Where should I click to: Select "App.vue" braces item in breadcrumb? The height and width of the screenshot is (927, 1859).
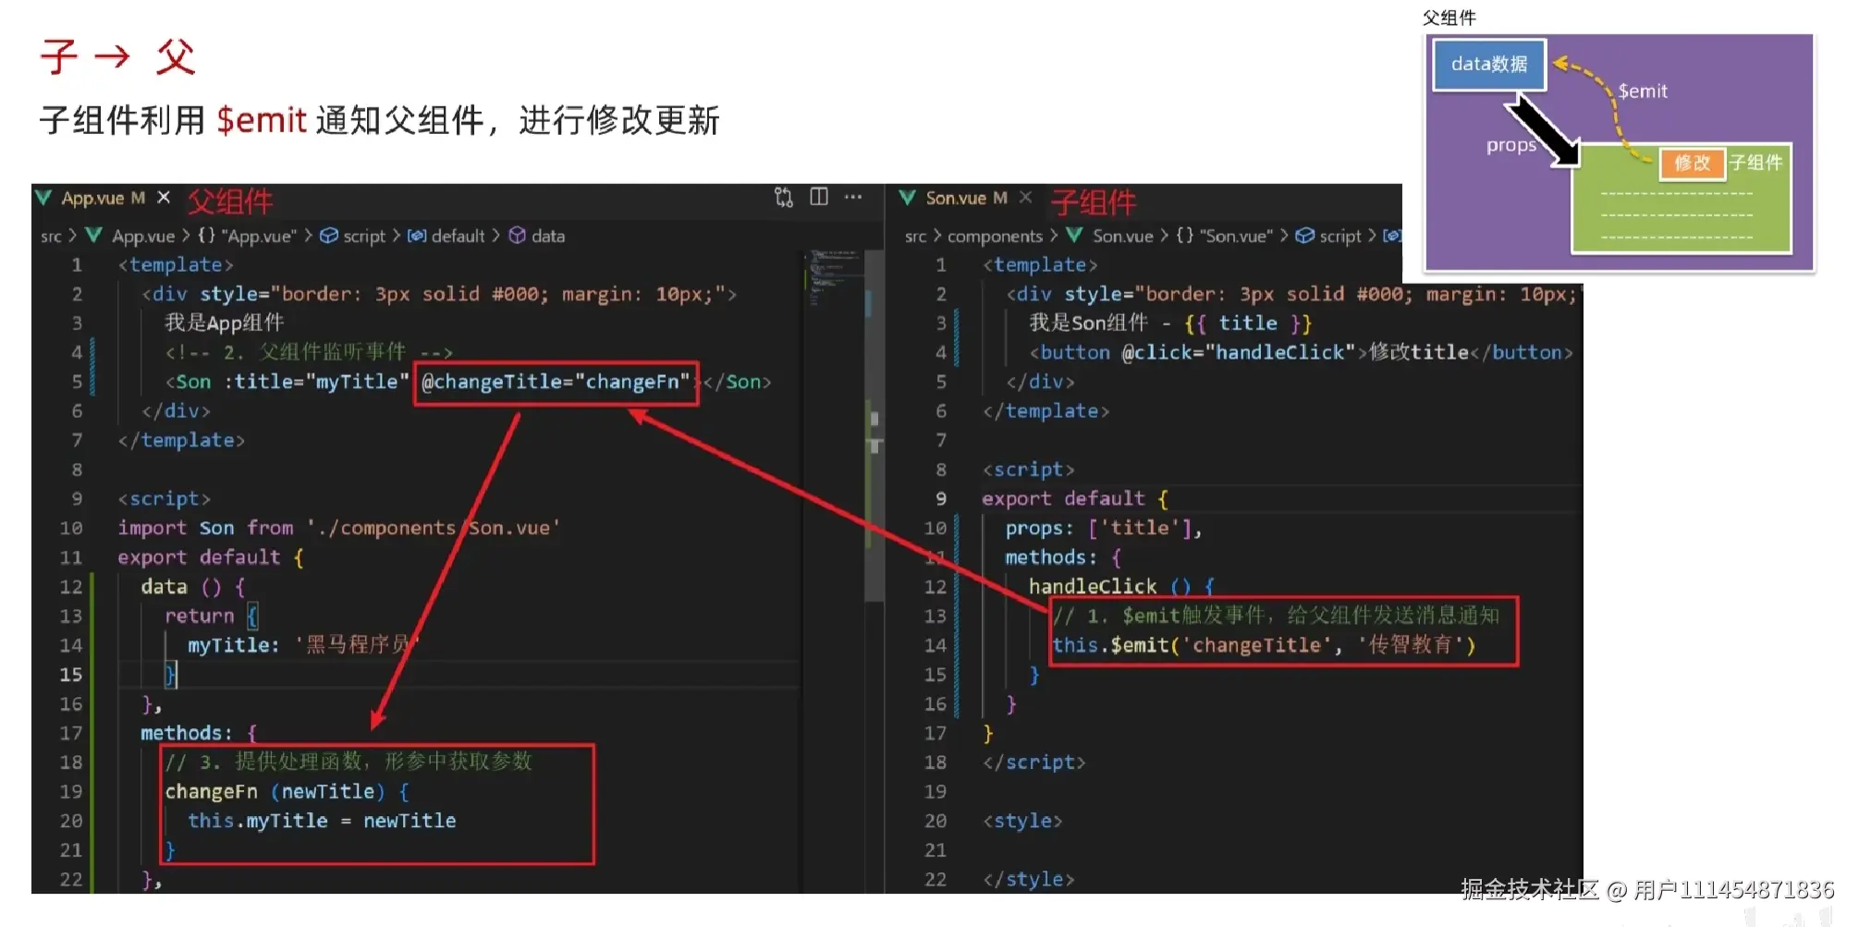tap(247, 237)
